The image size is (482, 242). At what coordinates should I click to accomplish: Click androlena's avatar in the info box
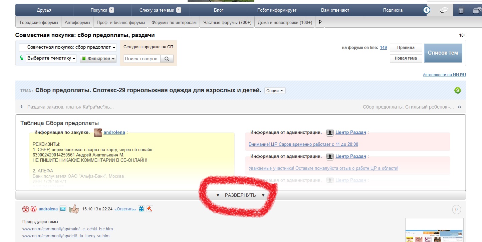[x=98, y=132]
